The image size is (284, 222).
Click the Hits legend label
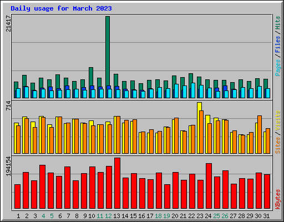pos(278,23)
